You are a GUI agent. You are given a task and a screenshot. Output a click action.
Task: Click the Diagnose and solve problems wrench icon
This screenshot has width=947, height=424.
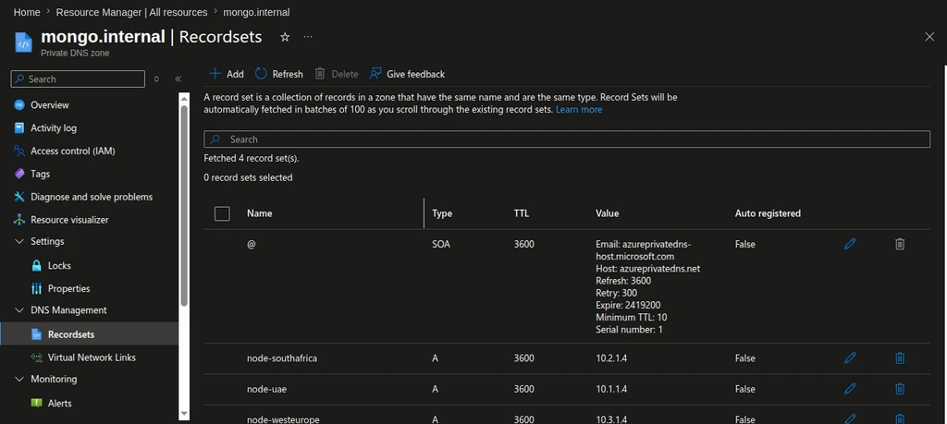[x=19, y=197]
